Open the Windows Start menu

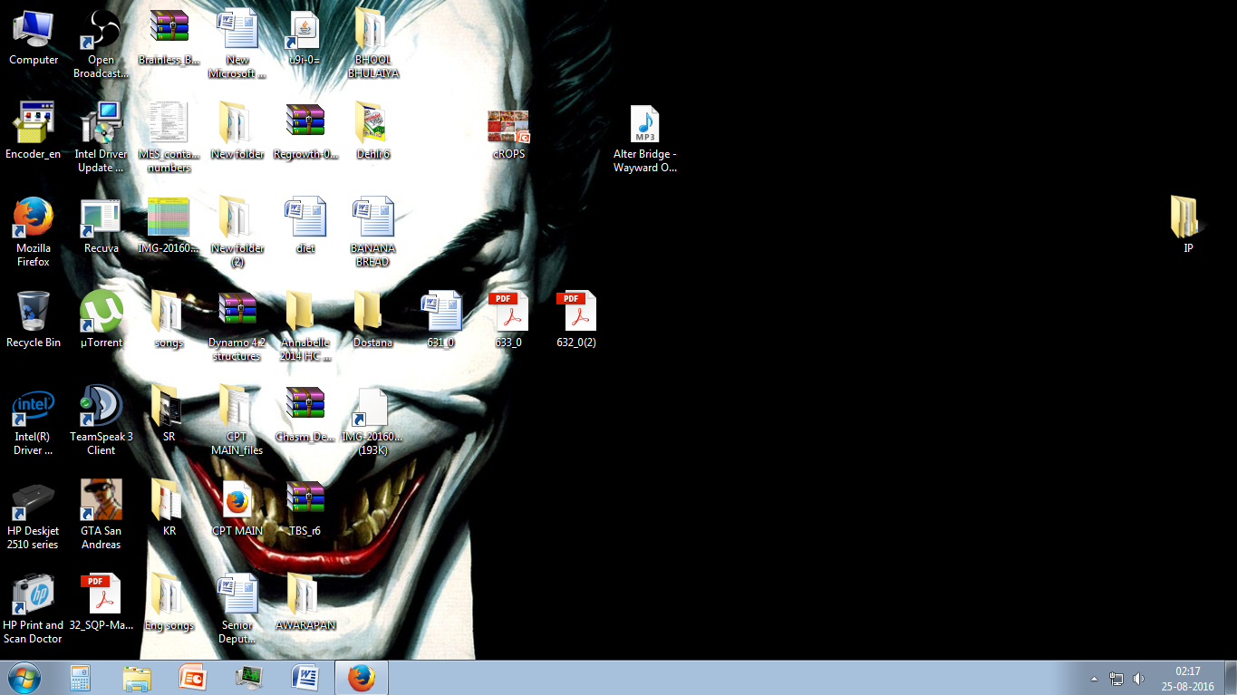pyautogui.click(x=24, y=678)
